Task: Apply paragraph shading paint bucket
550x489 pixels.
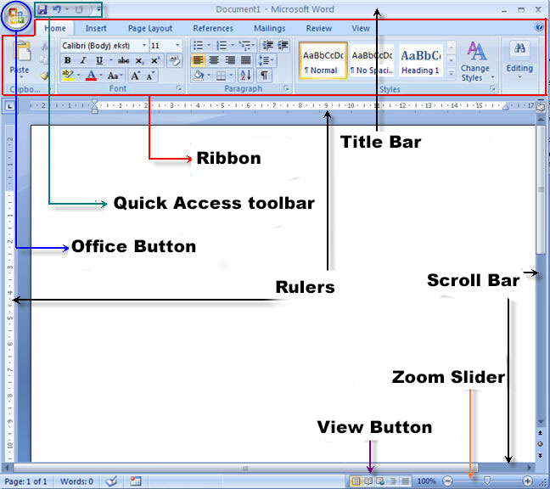Action: click(199, 75)
